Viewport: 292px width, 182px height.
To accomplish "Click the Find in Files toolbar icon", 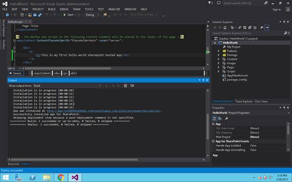I will (105, 15).
